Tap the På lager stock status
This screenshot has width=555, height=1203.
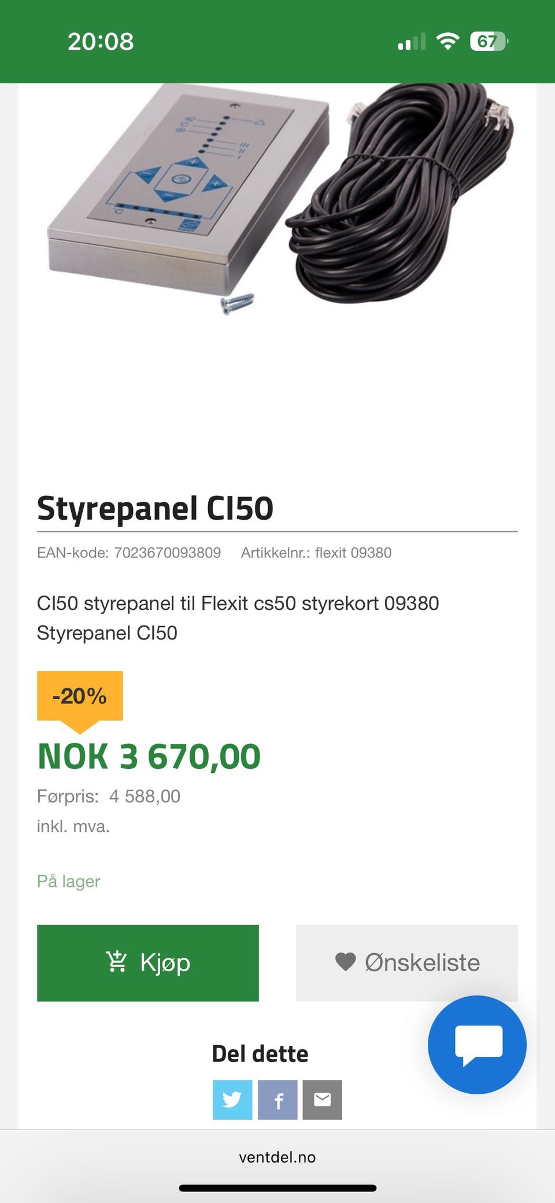[69, 881]
